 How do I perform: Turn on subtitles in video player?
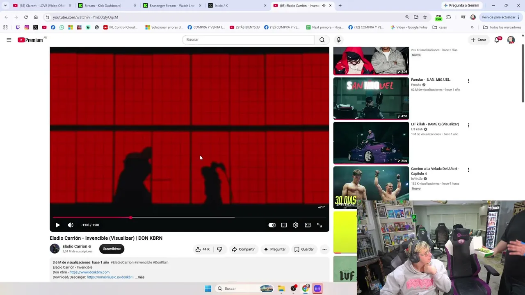click(x=284, y=225)
